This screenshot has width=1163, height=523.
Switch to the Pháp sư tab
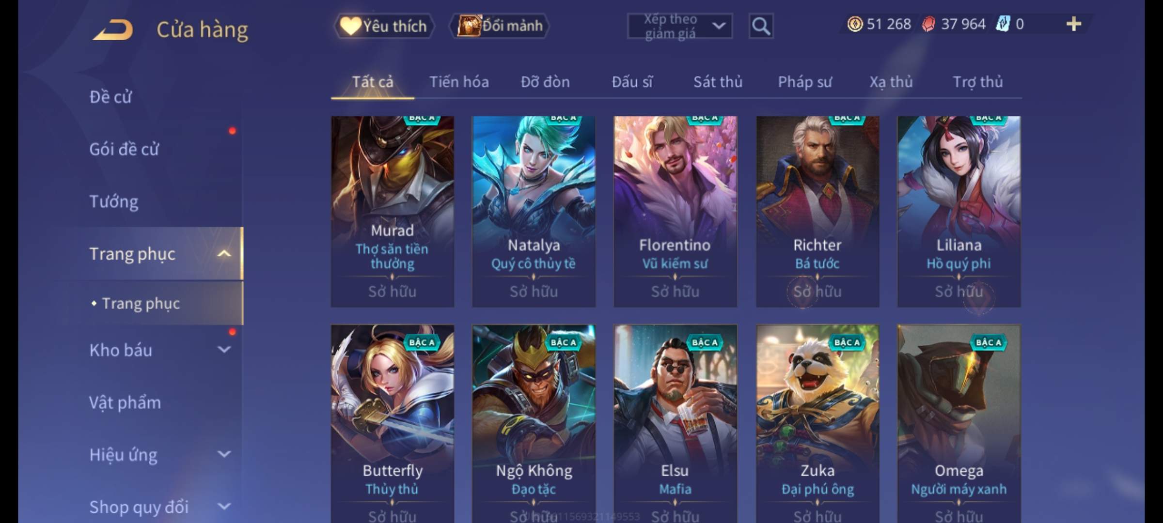pyautogui.click(x=804, y=82)
